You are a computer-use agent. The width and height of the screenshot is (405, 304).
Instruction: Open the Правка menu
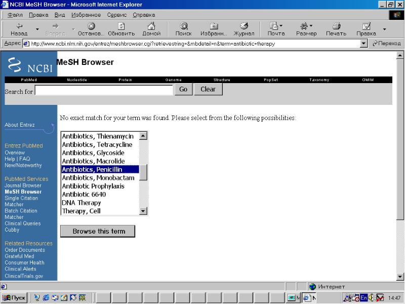(38, 15)
